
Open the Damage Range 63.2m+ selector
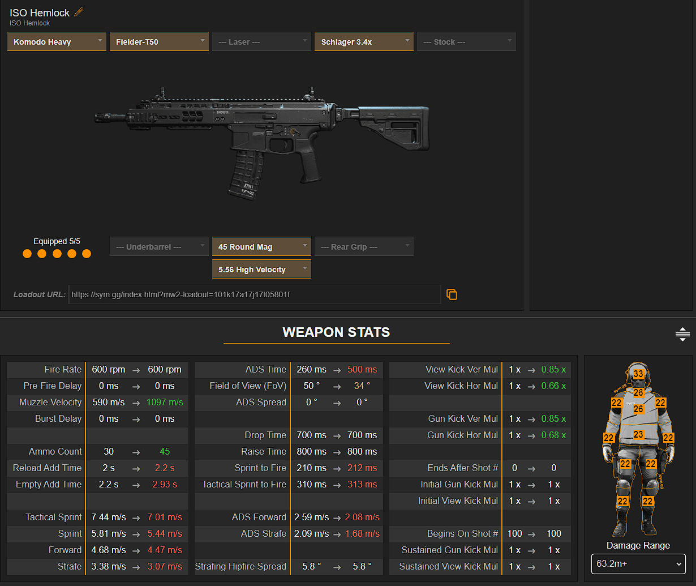(638, 564)
